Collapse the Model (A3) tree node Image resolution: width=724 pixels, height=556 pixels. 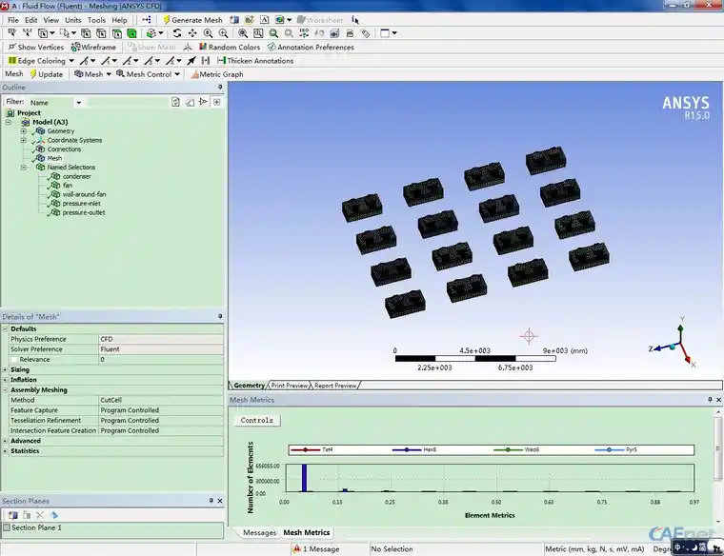click(x=9, y=122)
